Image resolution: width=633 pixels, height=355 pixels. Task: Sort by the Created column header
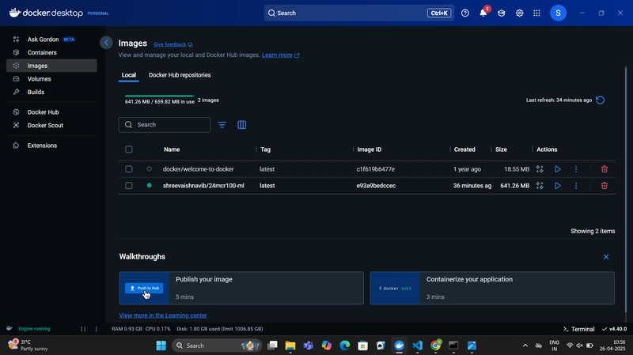(x=464, y=149)
